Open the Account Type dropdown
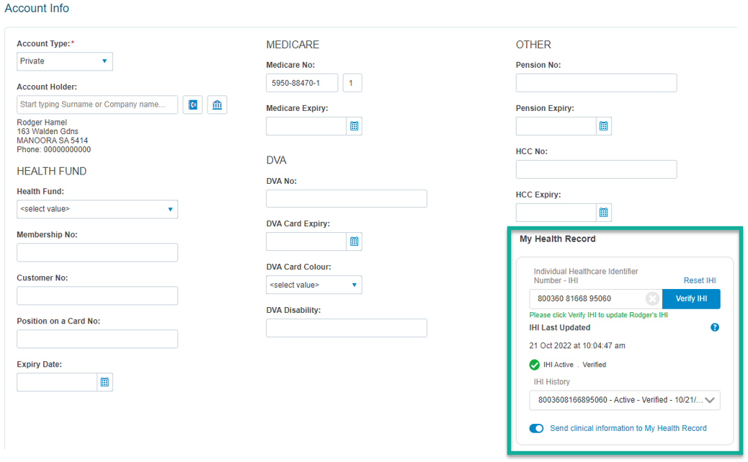The height and width of the screenshot is (462, 748). [x=65, y=61]
